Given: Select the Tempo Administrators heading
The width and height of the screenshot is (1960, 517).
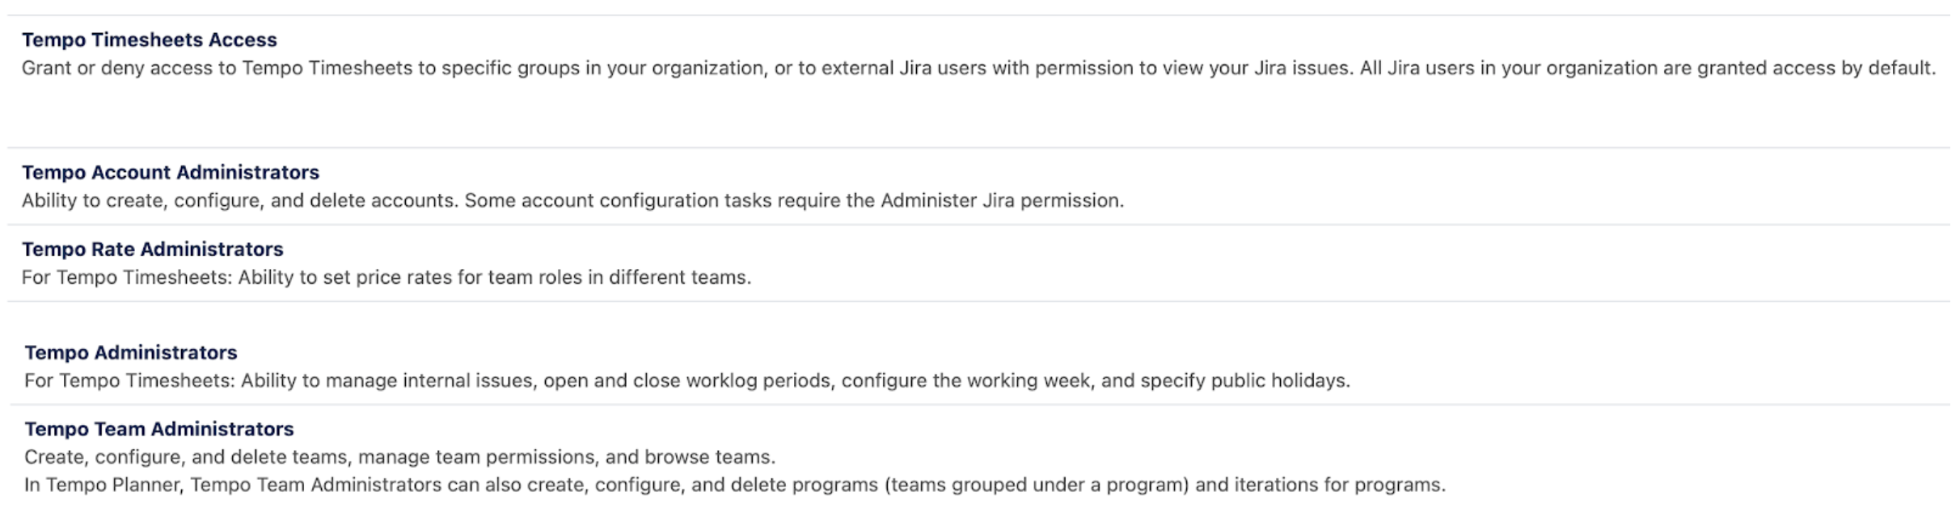Looking at the screenshot, I should 130,352.
